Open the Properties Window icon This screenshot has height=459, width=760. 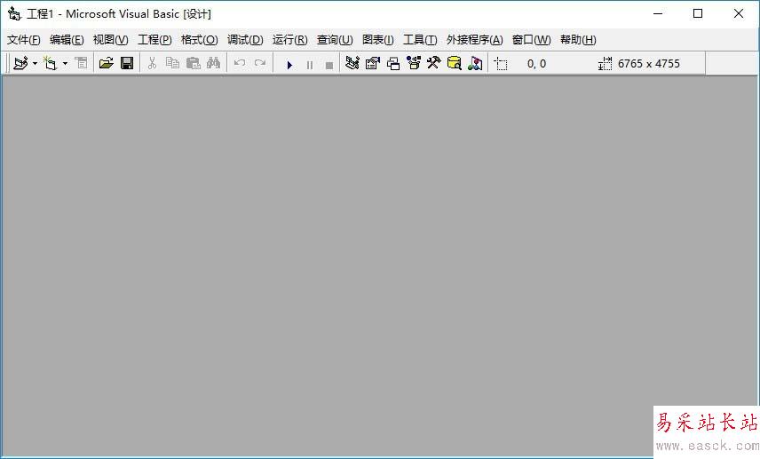pos(373,63)
